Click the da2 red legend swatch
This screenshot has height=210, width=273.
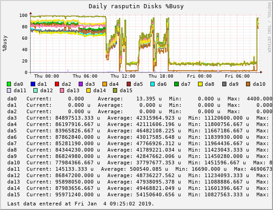[x=57, y=84]
